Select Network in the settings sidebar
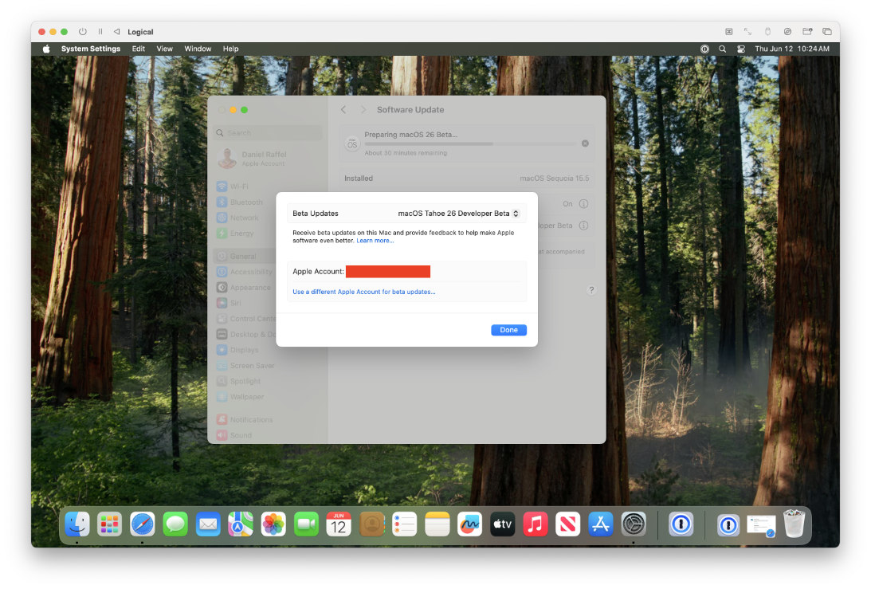The width and height of the screenshot is (871, 589). pyautogui.click(x=245, y=218)
